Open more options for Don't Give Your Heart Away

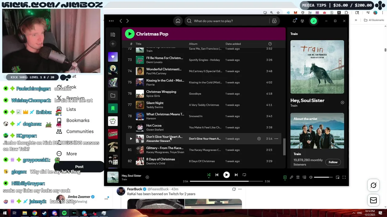click(x=276, y=139)
